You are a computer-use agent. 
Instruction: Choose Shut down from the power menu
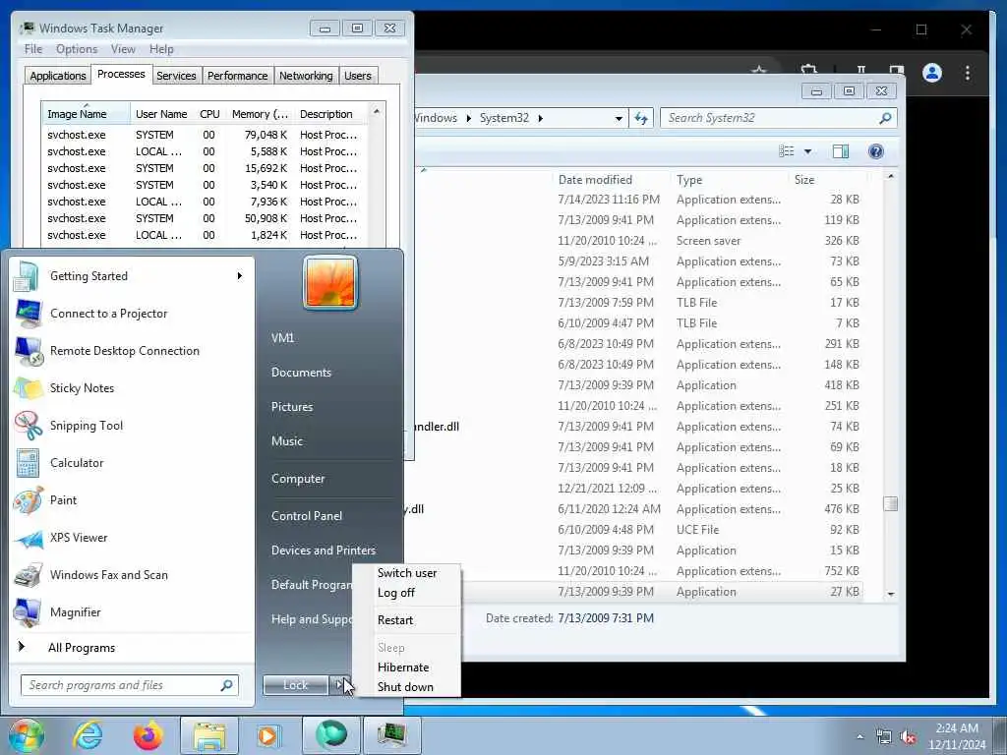[x=405, y=687]
